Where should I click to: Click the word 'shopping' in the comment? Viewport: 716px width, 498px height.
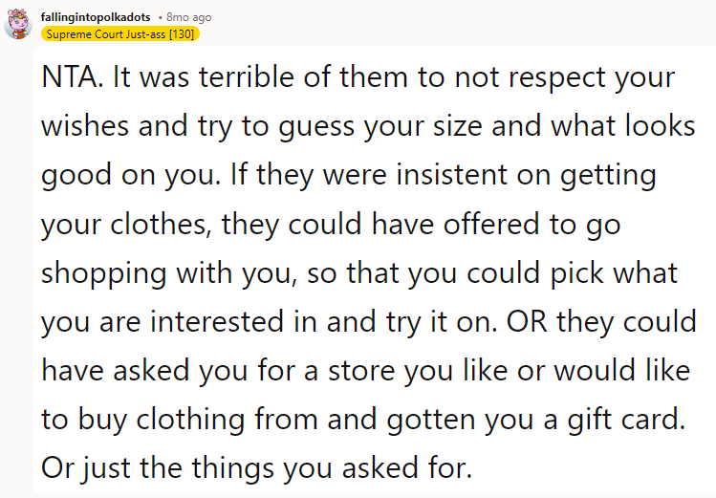click(x=106, y=273)
